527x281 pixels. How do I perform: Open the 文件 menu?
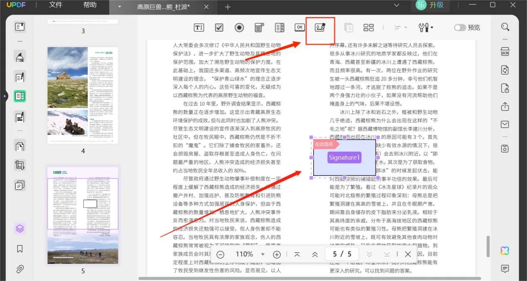coord(56,5)
